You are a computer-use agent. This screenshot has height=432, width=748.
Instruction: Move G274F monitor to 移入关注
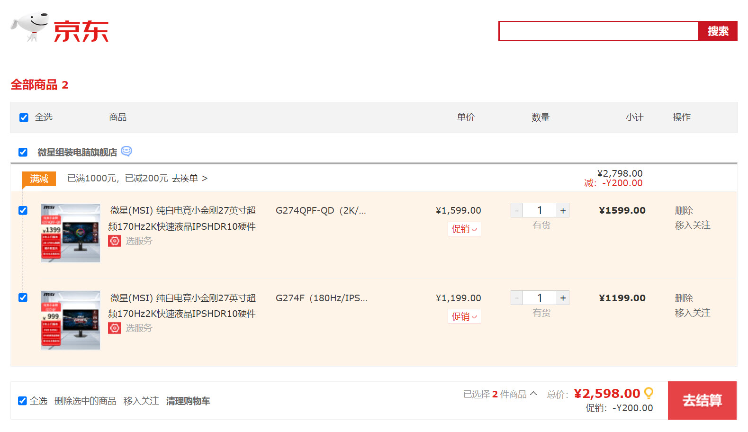pos(693,313)
